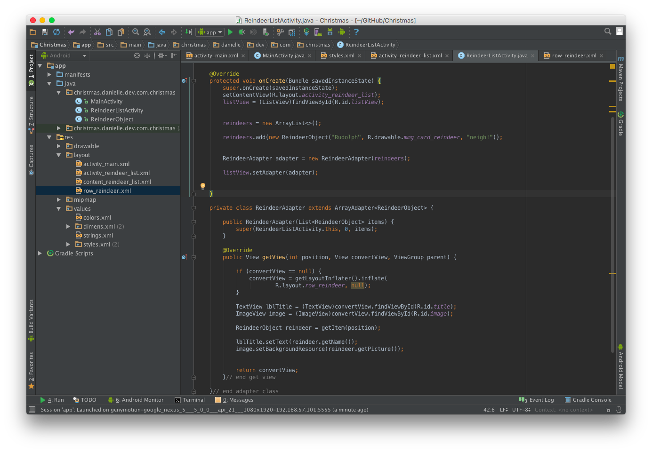
Task: Click the Synchronize refresh icon
Action: [x=56, y=32]
